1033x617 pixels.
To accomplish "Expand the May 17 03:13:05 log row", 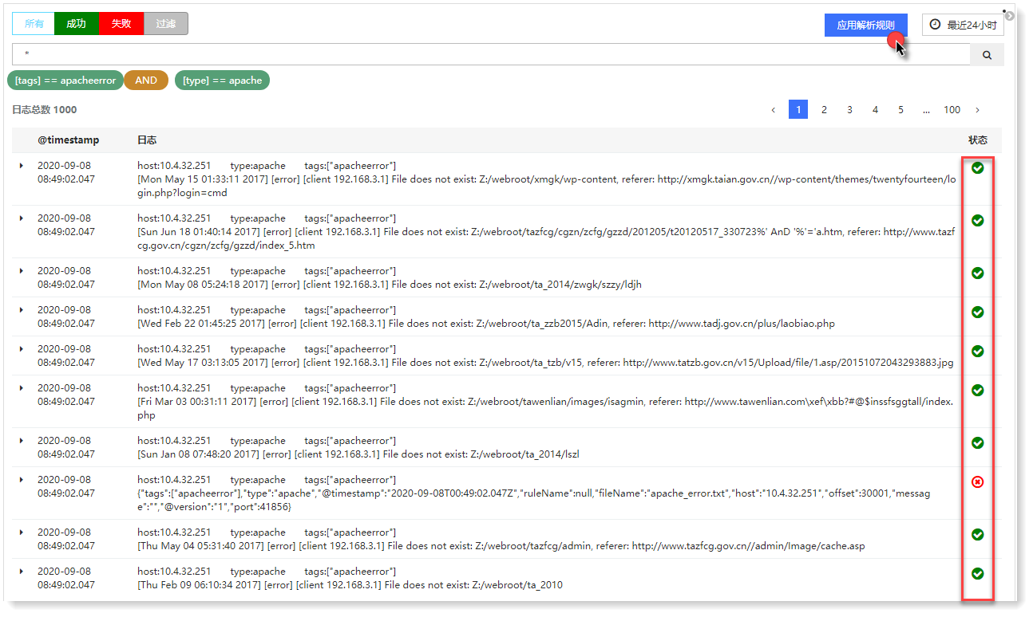I will tap(22, 348).
